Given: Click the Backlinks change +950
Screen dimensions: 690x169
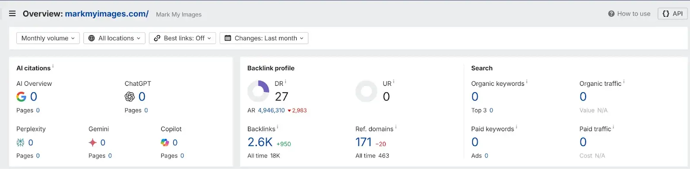Looking at the screenshot, I should [284, 144].
